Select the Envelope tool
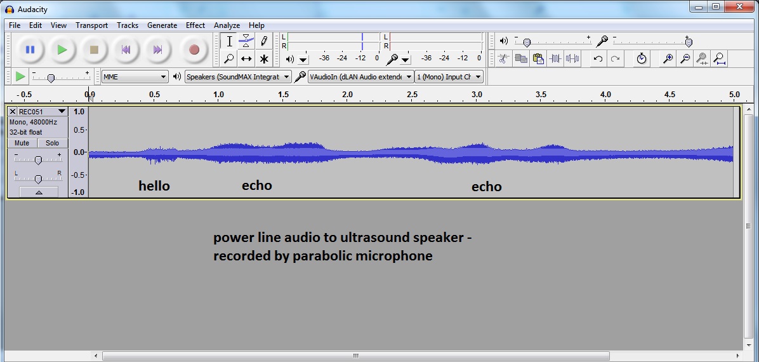The width and height of the screenshot is (759, 362). point(246,41)
